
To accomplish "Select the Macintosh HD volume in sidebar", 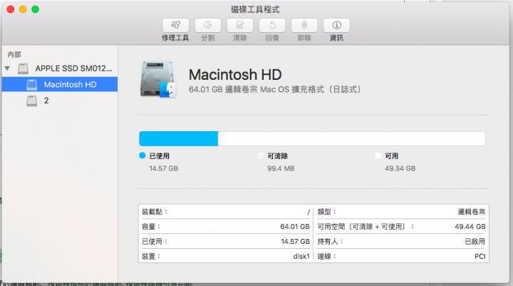I will click(60, 85).
